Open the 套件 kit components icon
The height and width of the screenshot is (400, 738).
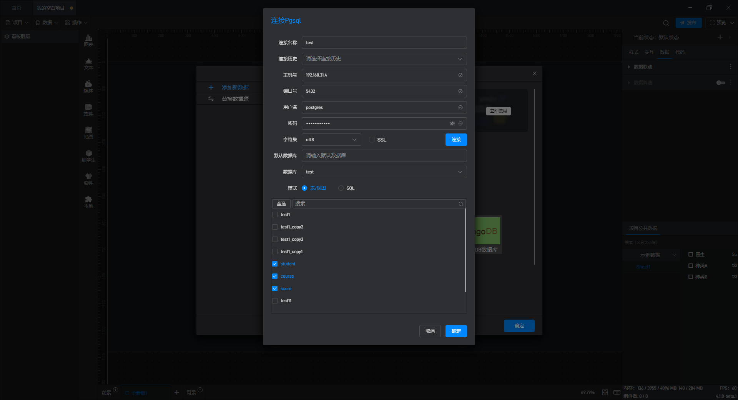coord(88,179)
